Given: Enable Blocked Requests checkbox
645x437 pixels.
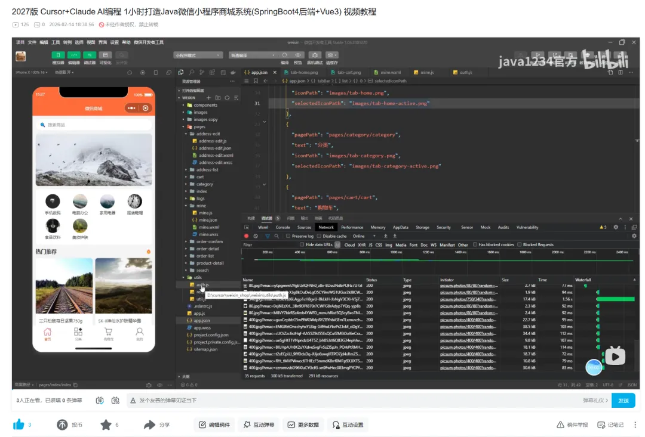Looking at the screenshot, I should point(519,244).
